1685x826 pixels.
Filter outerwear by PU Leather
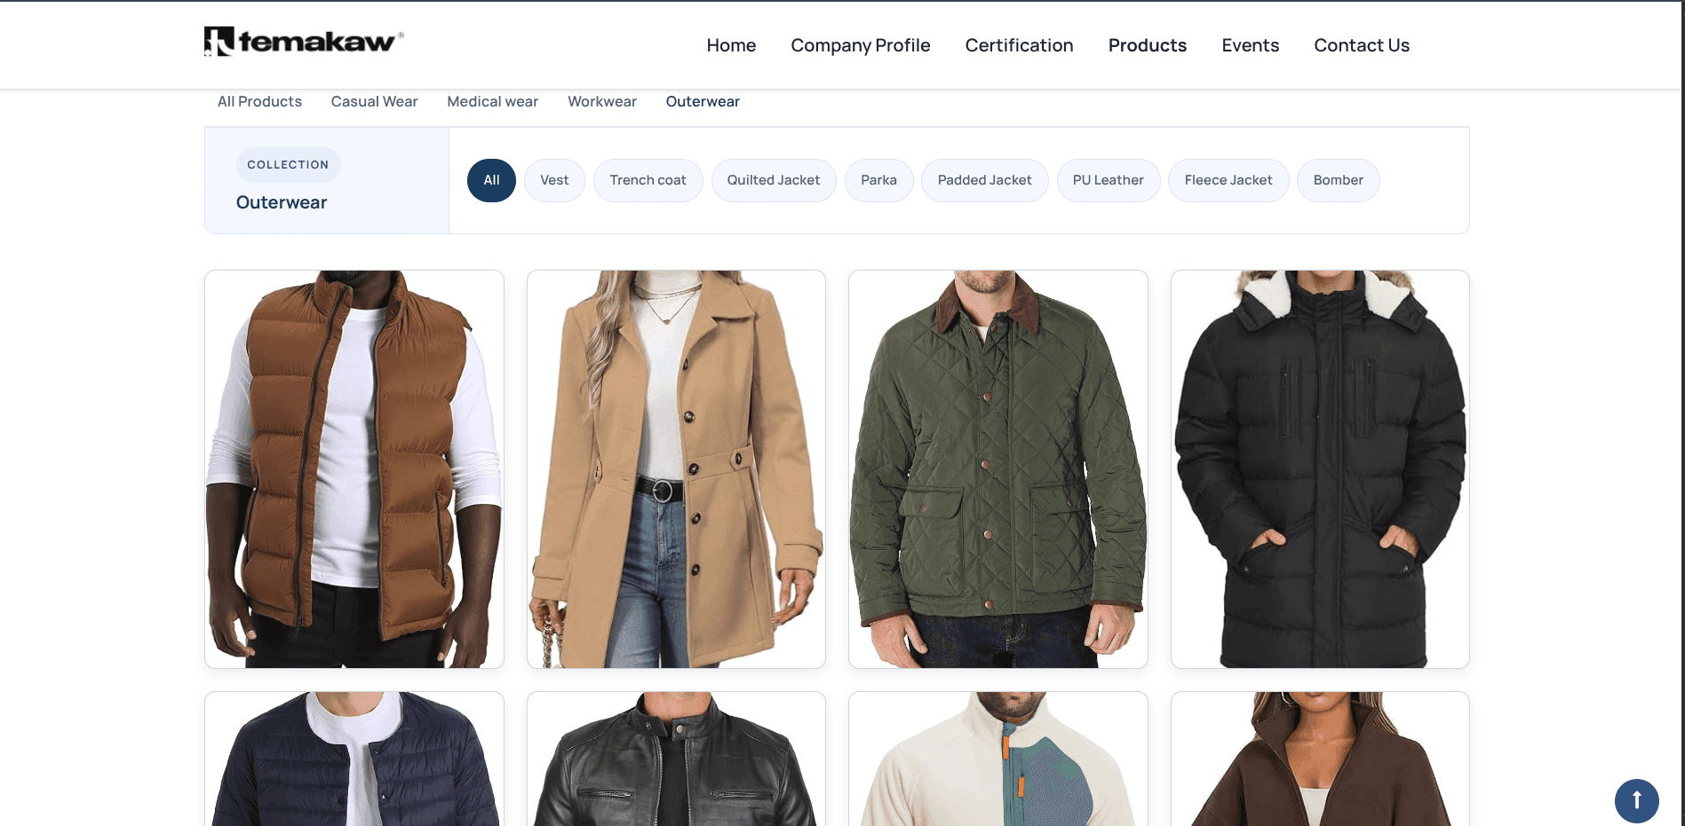(x=1108, y=180)
